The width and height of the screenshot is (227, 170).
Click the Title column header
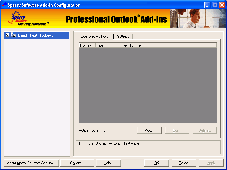point(108,45)
